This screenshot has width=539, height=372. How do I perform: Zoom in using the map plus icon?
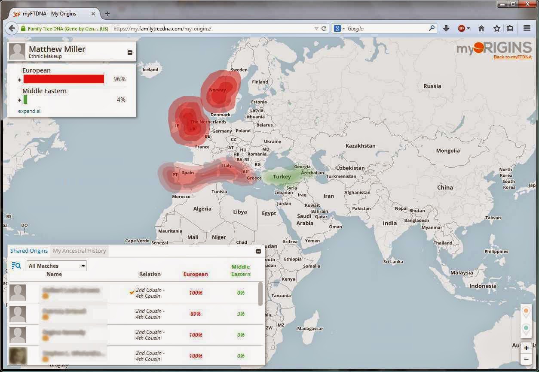[526, 348]
